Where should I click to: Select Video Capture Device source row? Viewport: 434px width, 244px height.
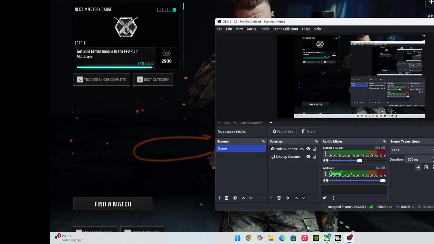tap(293, 149)
